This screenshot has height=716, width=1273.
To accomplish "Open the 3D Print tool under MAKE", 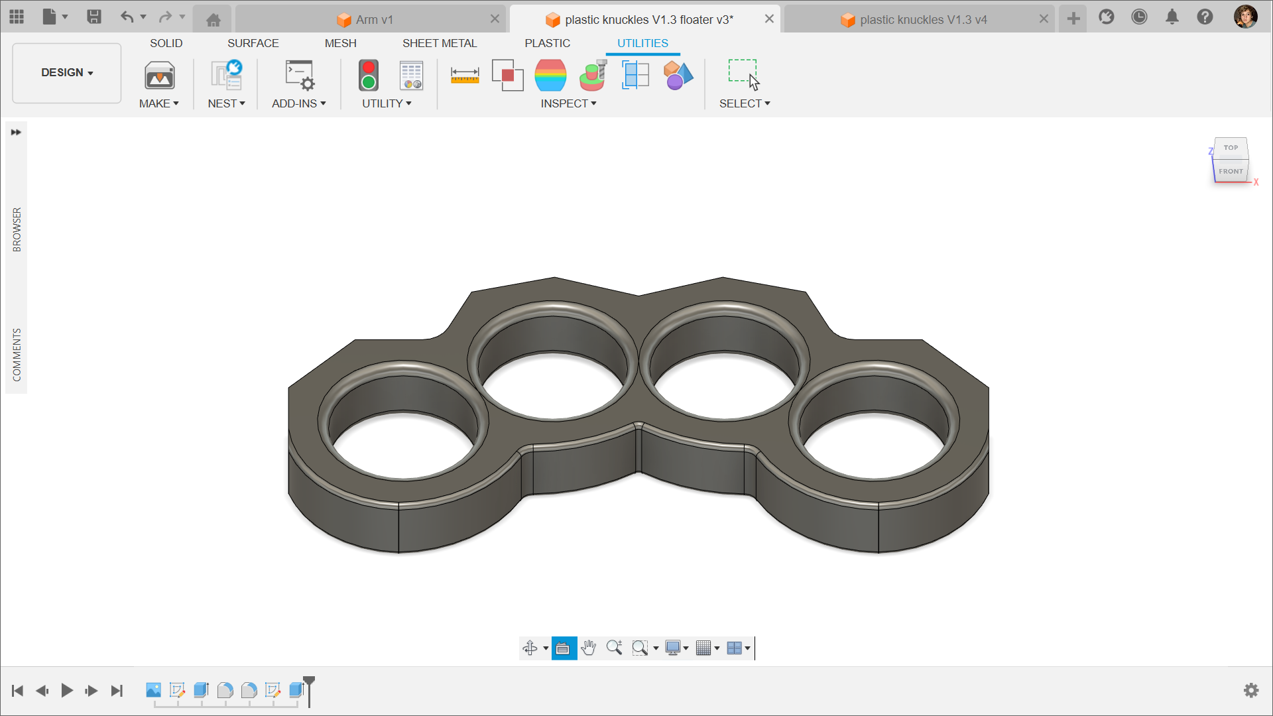I will pyautogui.click(x=159, y=76).
